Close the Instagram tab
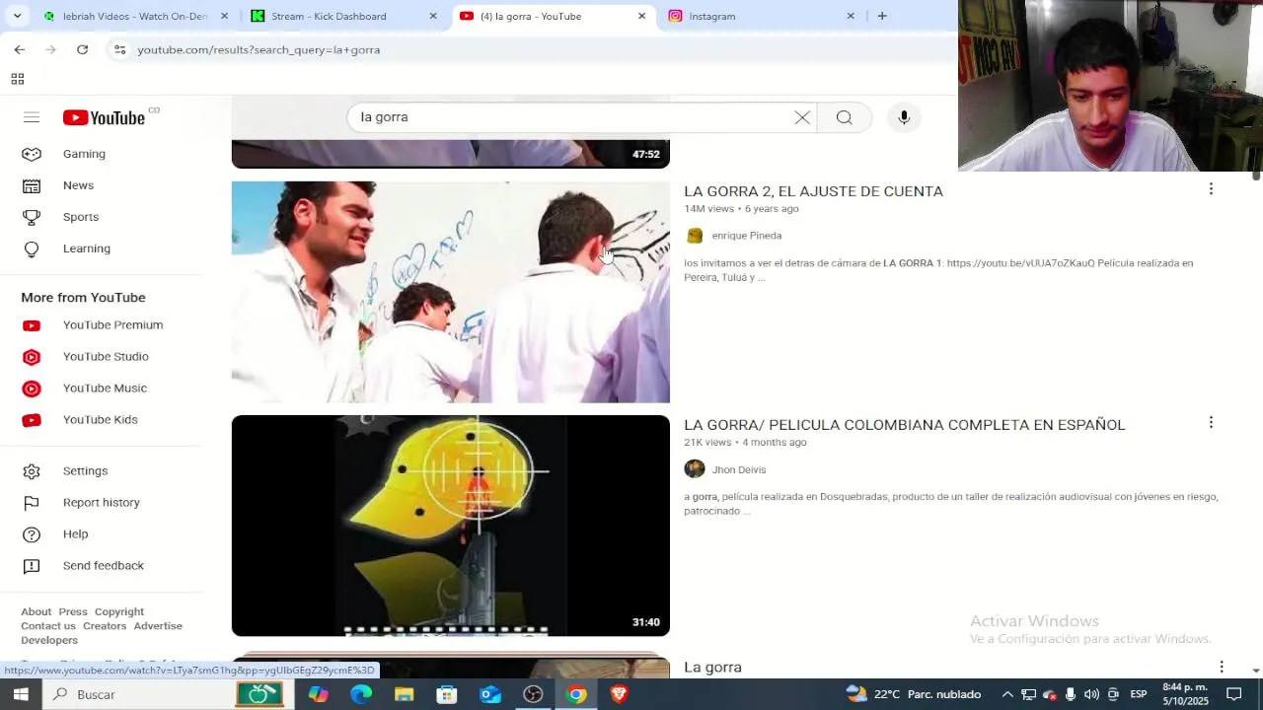 (x=851, y=16)
